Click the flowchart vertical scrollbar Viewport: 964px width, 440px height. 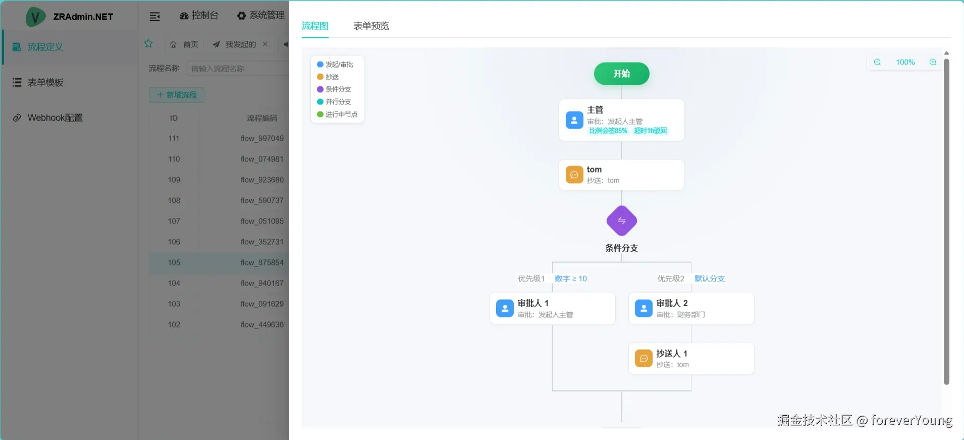point(946,222)
